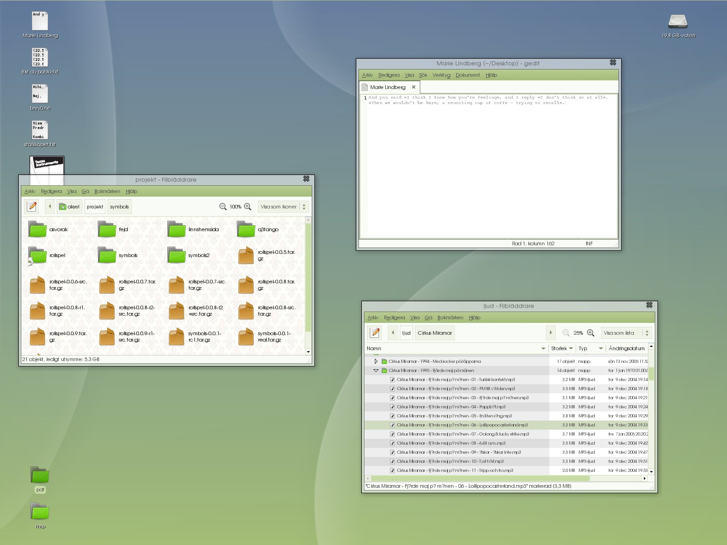Image resolution: width=727 pixels, height=545 pixels.
Task: Click the left path arrow in ljud window
Action: 393,333
